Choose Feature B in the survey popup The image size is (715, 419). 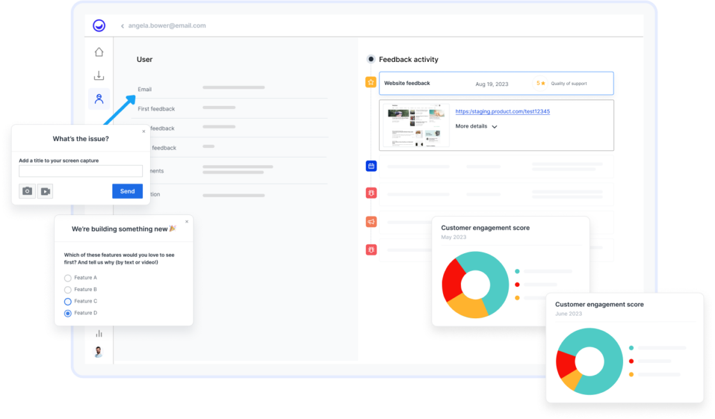pos(68,289)
